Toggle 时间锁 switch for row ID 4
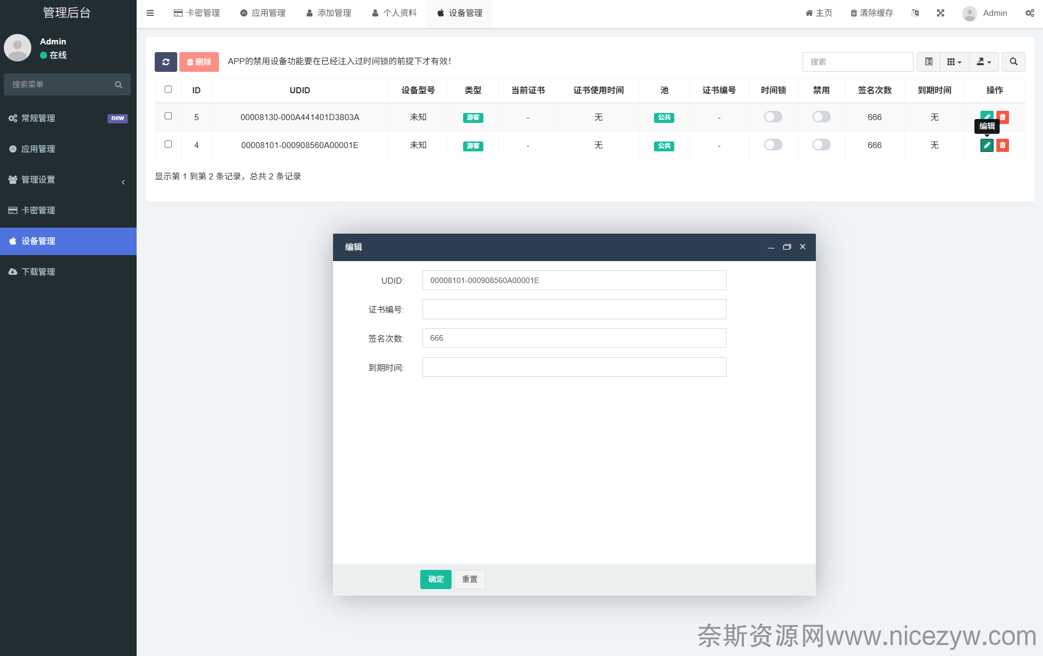Image resolution: width=1043 pixels, height=656 pixels. [773, 145]
